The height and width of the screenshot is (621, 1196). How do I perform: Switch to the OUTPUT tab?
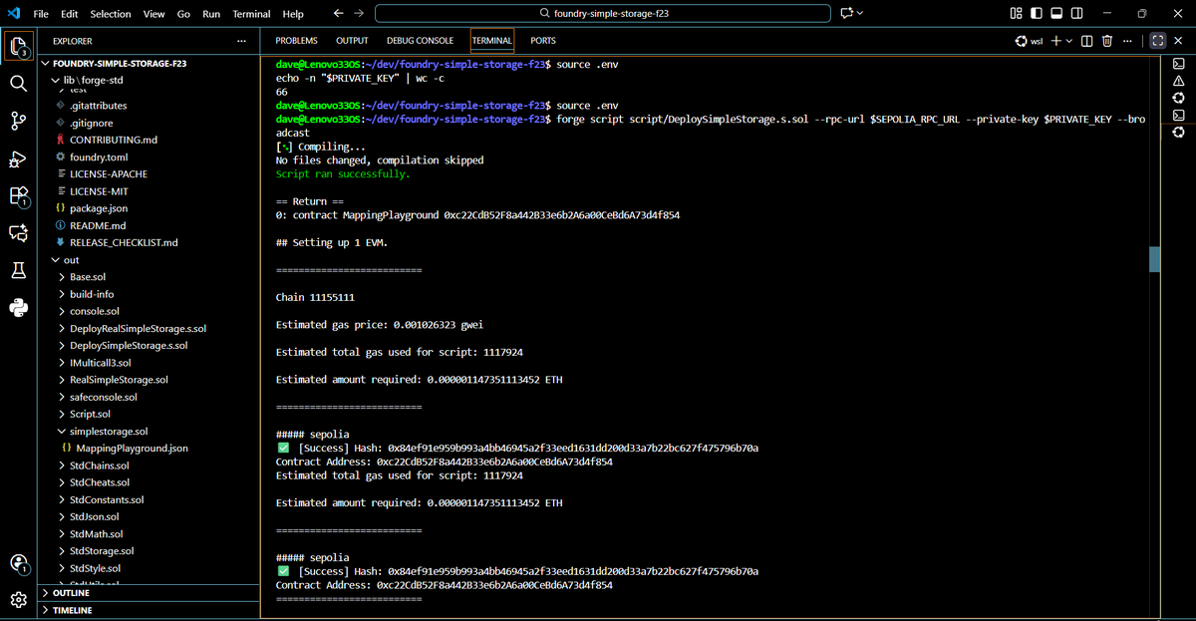click(x=352, y=41)
